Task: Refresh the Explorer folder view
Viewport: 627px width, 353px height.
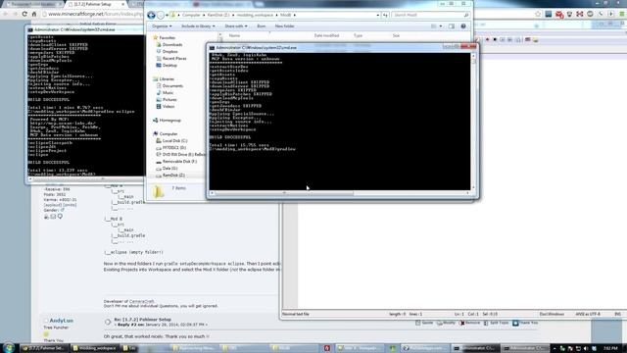Action: 385,15
